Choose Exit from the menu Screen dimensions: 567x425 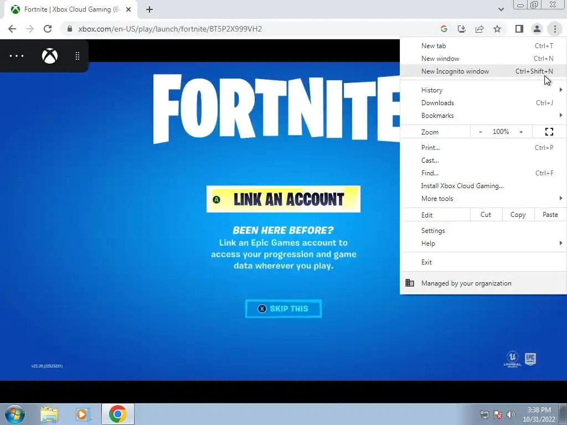coord(483,262)
